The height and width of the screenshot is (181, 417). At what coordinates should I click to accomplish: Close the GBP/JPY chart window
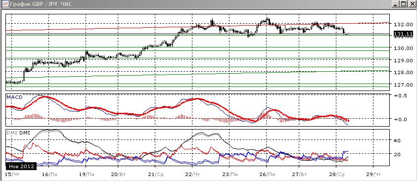click(412, 4)
